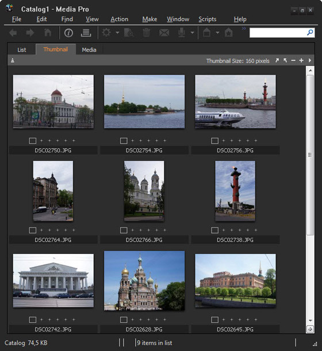Image resolution: width=322 pixels, height=351 pixels.
Task: Decrease thumbnail size with minus icon
Action: coord(293,60)
